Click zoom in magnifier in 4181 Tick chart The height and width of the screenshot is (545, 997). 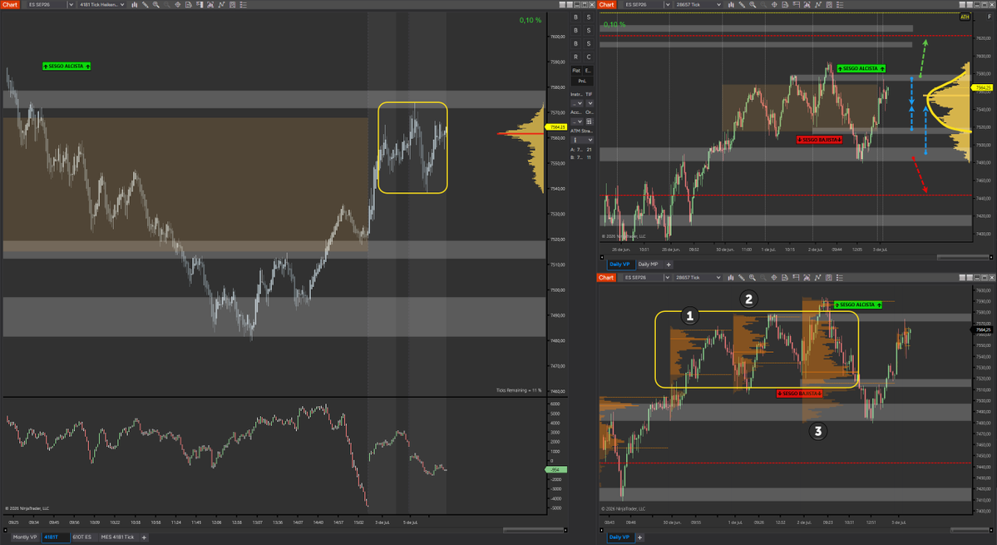coord(155,4)
